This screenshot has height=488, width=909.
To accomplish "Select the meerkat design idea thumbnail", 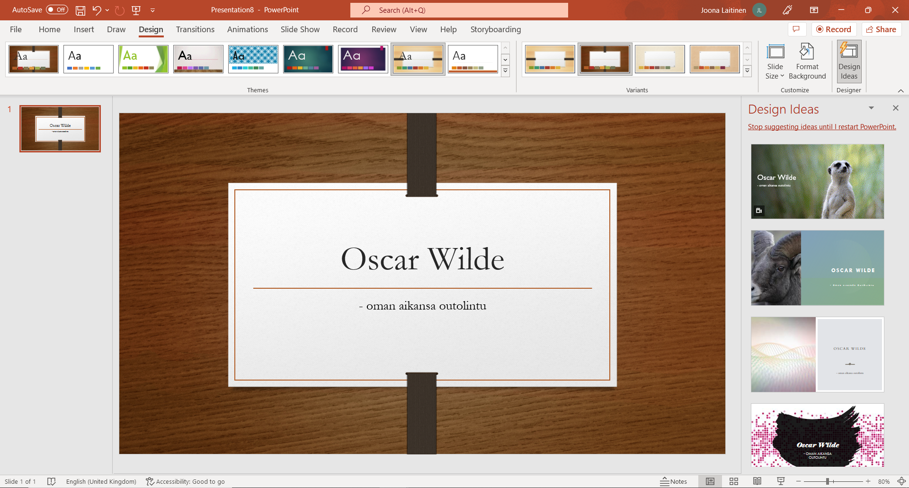I will [x=817, y=181].
